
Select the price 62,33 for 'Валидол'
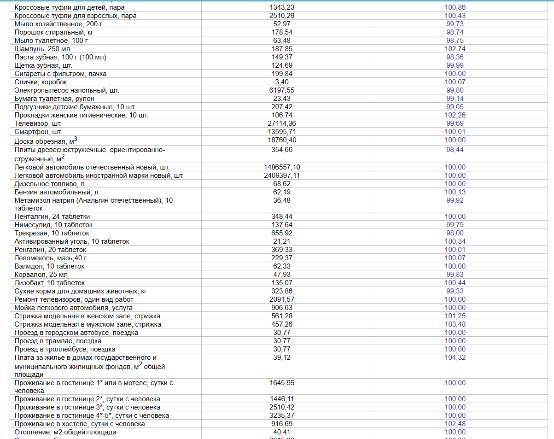(x=283, y=266)
